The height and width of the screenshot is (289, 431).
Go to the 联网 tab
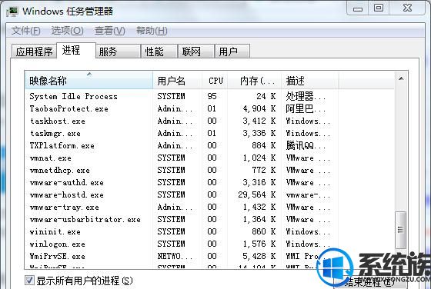tap(196, 51)
